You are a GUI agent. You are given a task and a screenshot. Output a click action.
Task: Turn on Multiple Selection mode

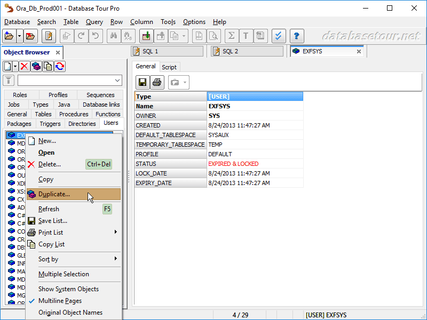pos(64,274)
